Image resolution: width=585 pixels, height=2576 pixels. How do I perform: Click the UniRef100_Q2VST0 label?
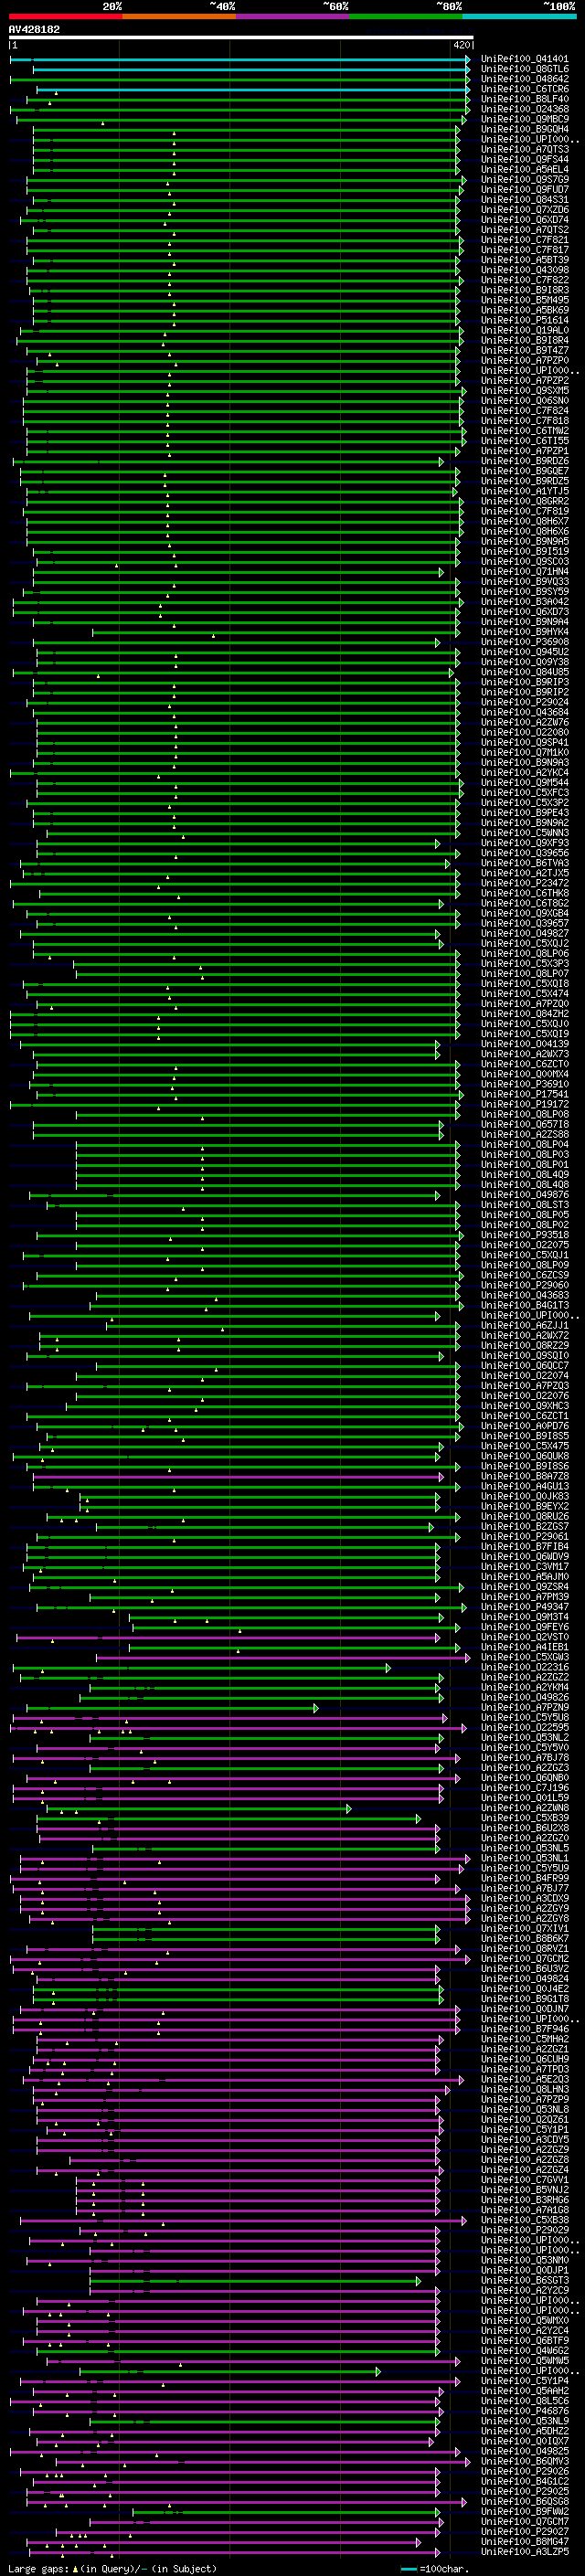pos(525,1636)
